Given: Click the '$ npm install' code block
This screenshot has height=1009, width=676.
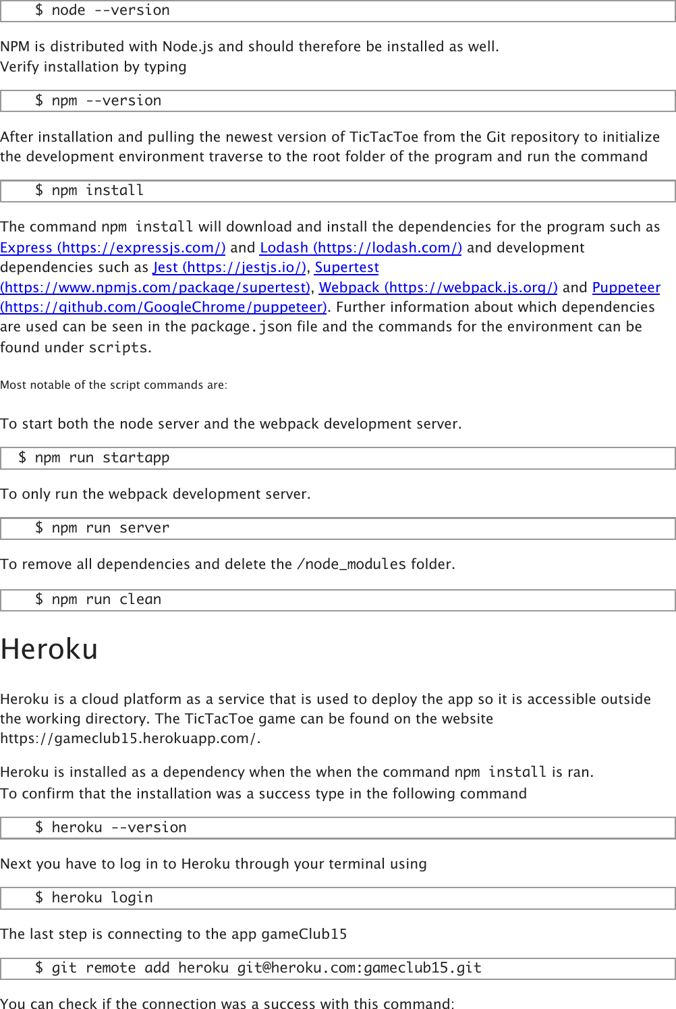Looking at the screenshot, I should [x=338, y=191].
